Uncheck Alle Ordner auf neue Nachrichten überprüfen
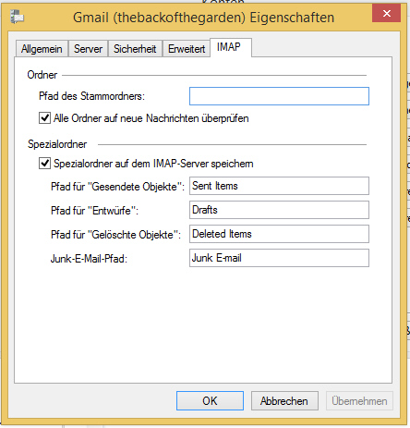Image resolution: width=410 pixels, height=428 pixels. (44, 118)
